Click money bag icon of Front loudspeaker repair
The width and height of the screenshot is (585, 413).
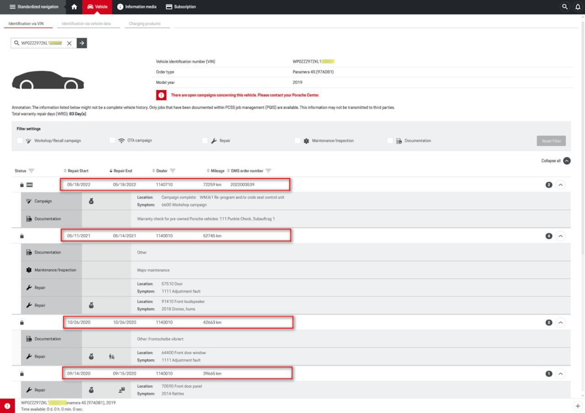(91, 305)
